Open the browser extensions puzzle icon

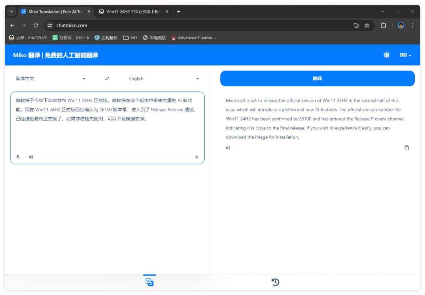click(x=383, y=25)
